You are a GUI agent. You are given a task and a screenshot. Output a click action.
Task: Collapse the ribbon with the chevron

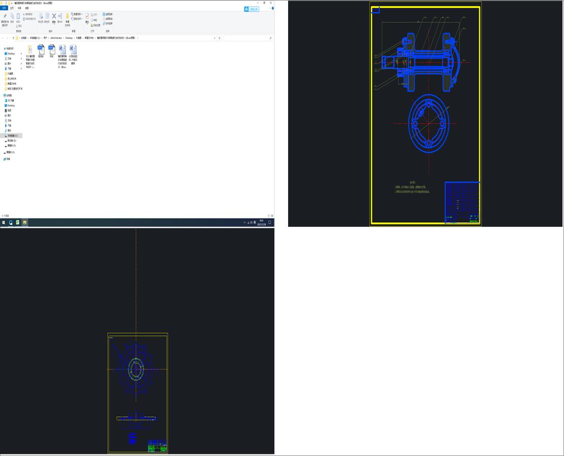[x=269, y=8]
